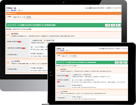Open 1円未満の計算 help icon in tablet's 出来高制 section
The width and height of the screenshot is (136, 105).
pyautogui.click(x=65, y=98)
